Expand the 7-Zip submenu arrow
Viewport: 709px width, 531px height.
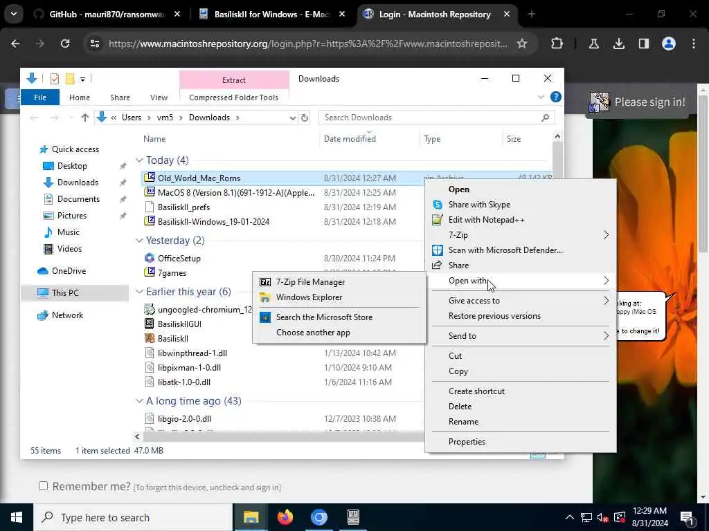(x=606, y=235)
